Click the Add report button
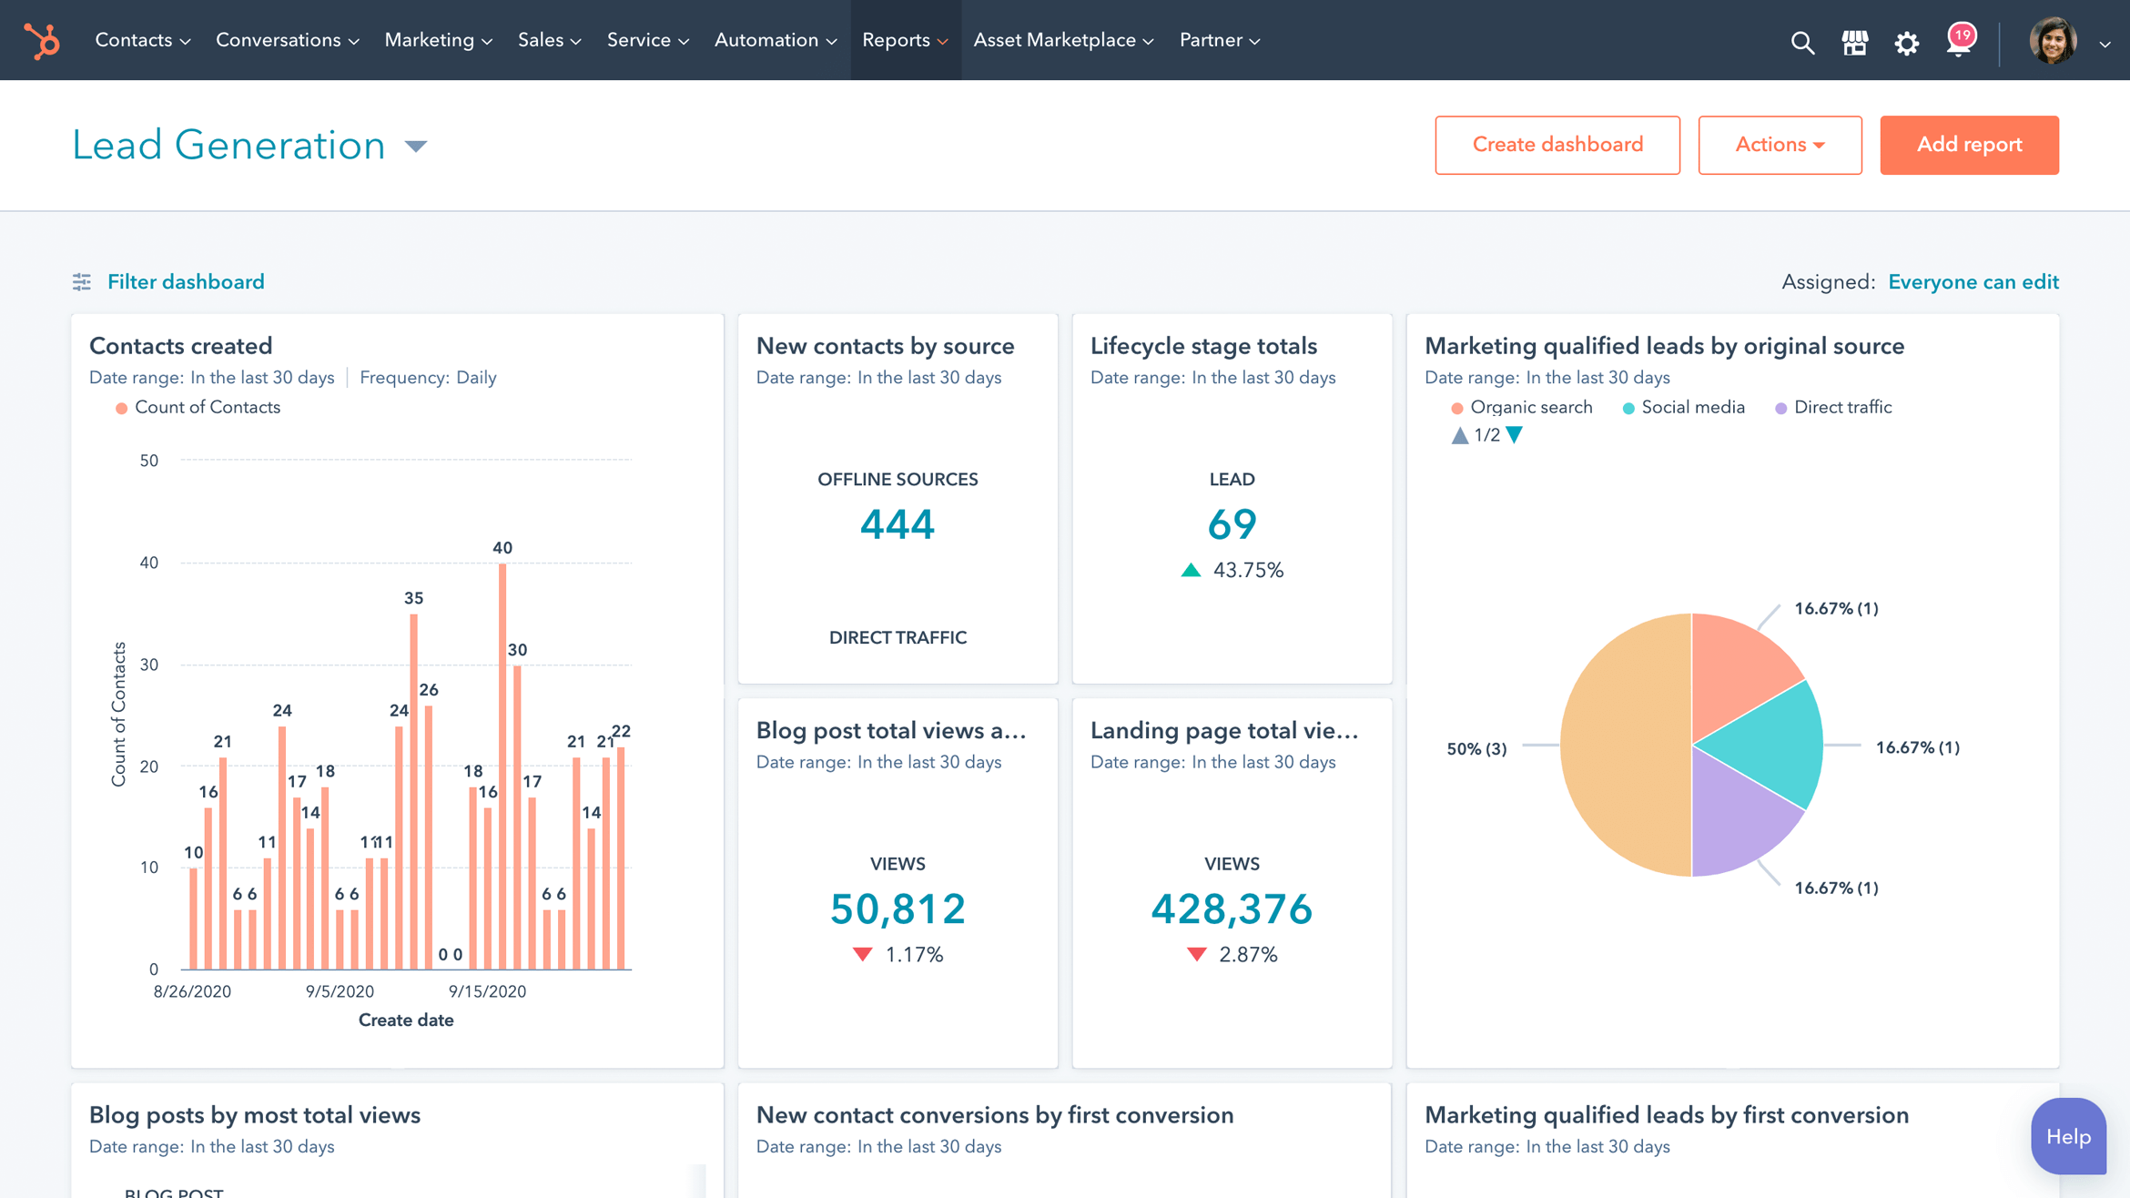 click(x=1969, y=143)
